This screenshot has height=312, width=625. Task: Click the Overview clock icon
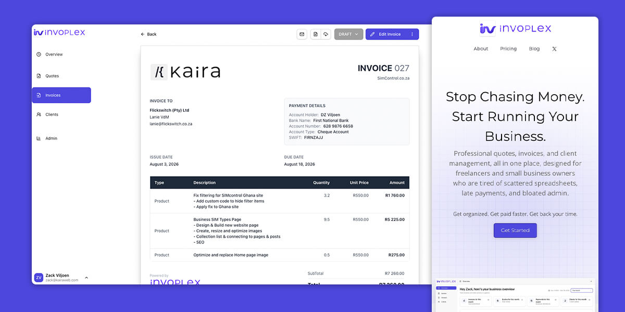[x=39, y=55]
